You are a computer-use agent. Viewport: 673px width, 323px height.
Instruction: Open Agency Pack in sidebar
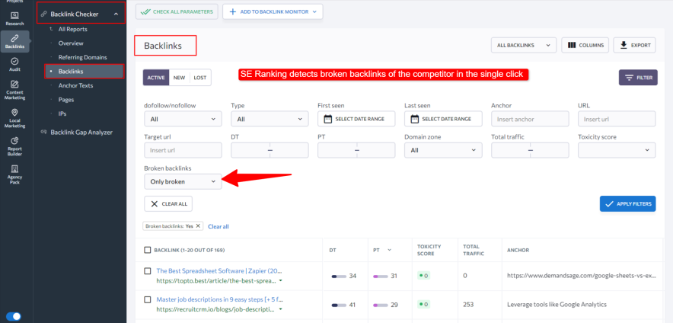[x=14, y=174]
